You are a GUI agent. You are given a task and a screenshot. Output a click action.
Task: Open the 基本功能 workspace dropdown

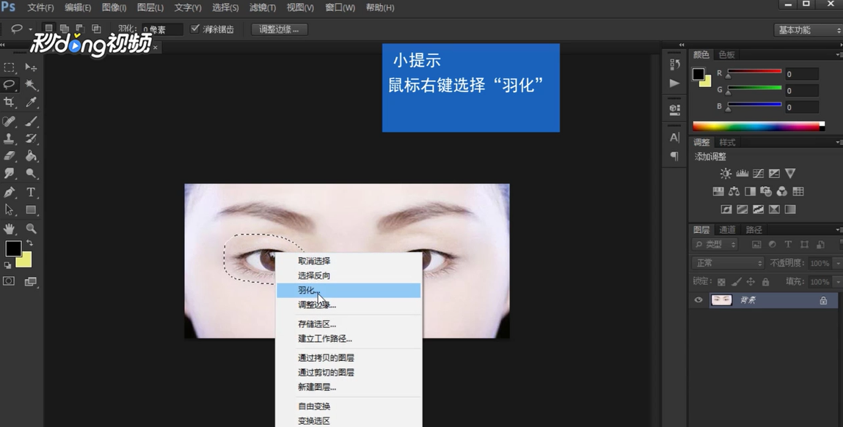tap(807, 29)
